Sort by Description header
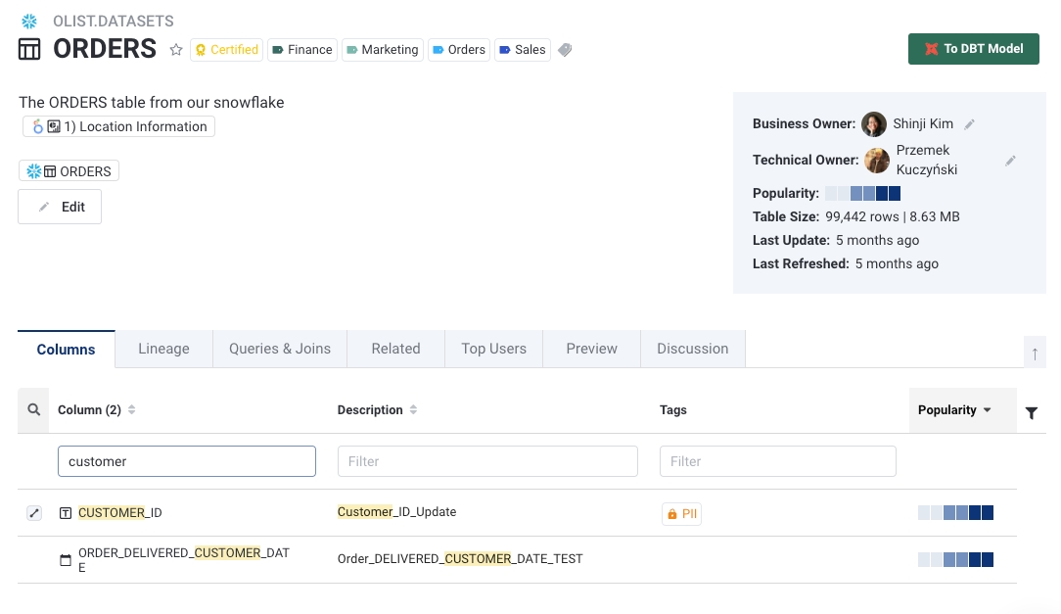The image size is (1061, 614). pos(377,410)
